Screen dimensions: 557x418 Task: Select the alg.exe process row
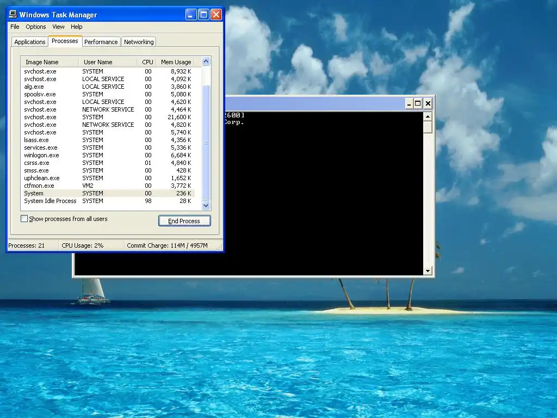point(108,87)
